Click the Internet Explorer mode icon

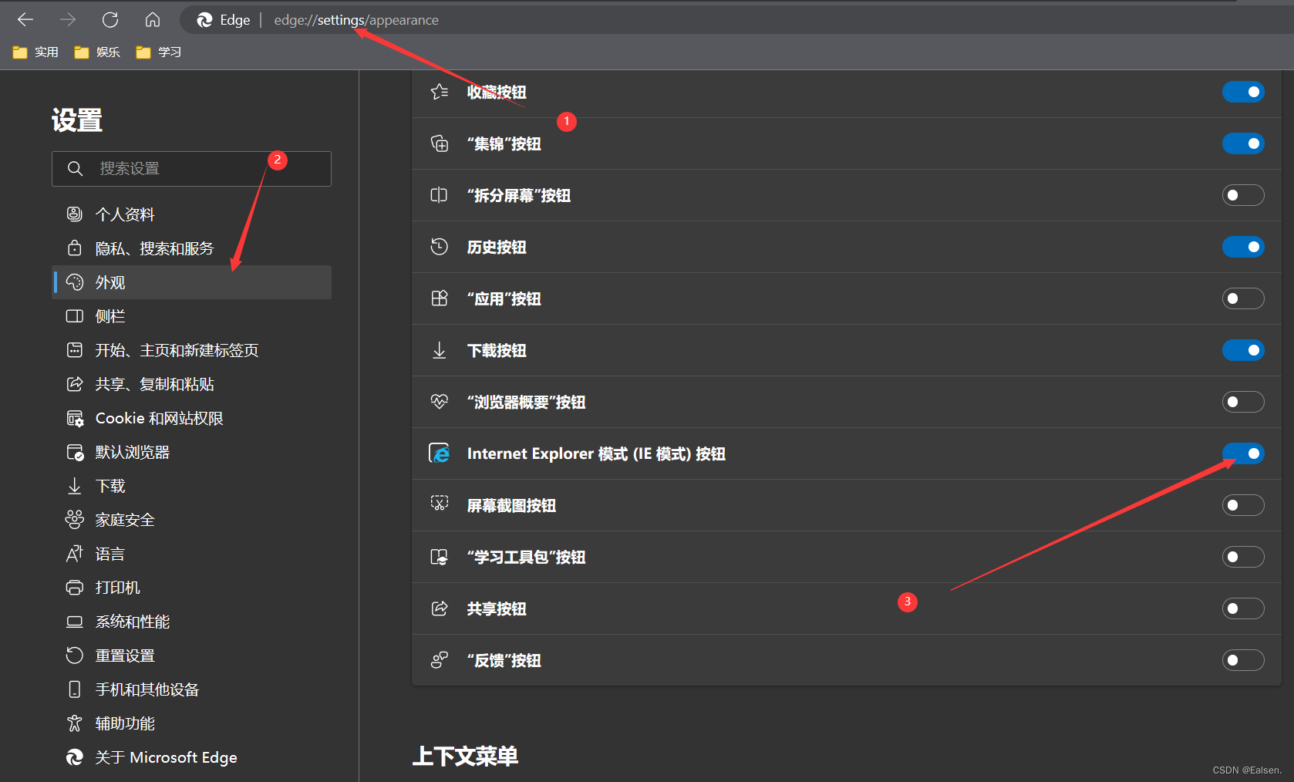(440, 453)
